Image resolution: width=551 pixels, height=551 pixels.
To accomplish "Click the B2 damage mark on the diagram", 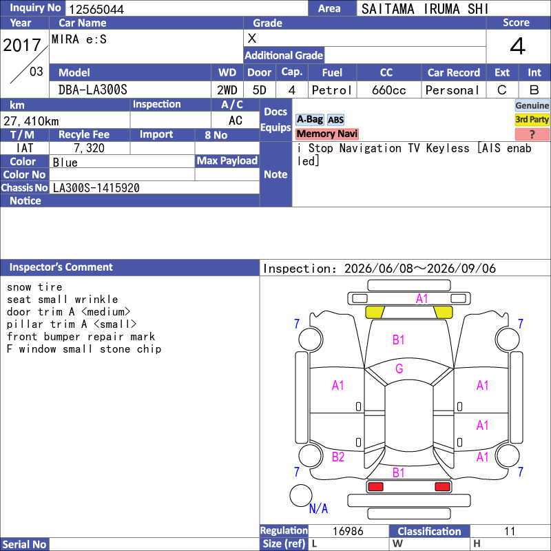I will pos(338,457).
